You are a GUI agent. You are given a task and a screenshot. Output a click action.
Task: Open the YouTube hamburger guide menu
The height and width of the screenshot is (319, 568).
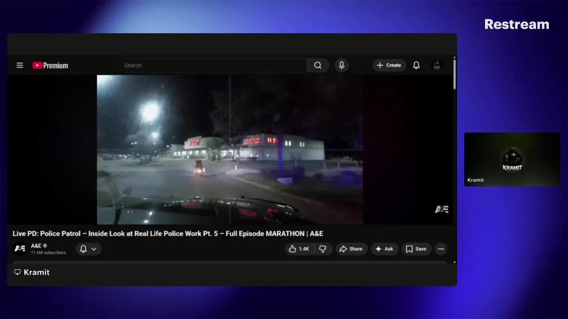click(20, 65)
